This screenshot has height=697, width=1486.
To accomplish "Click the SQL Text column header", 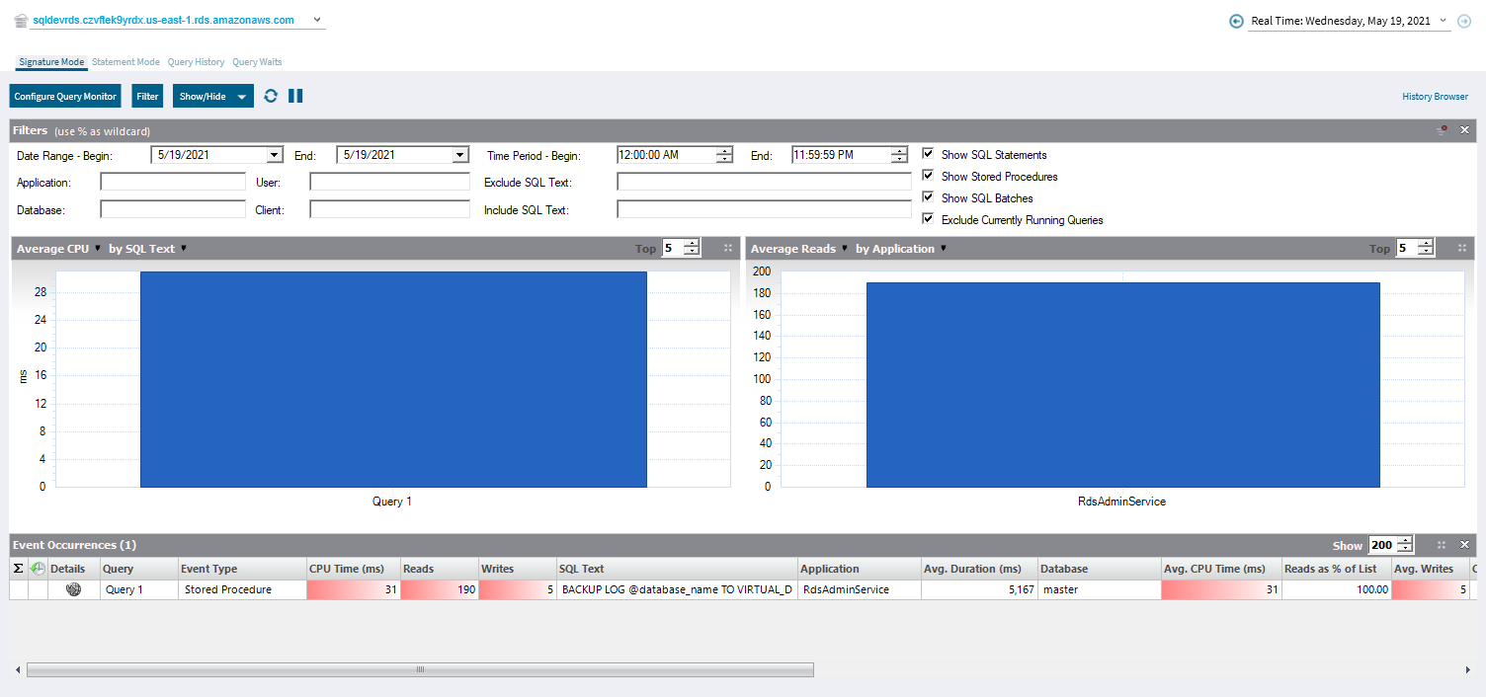I will (677, 569).
